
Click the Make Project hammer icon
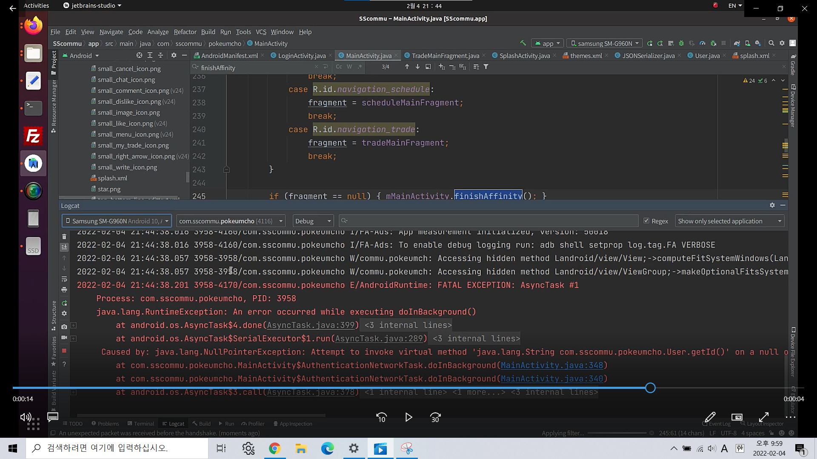click(x=523, y=43)
